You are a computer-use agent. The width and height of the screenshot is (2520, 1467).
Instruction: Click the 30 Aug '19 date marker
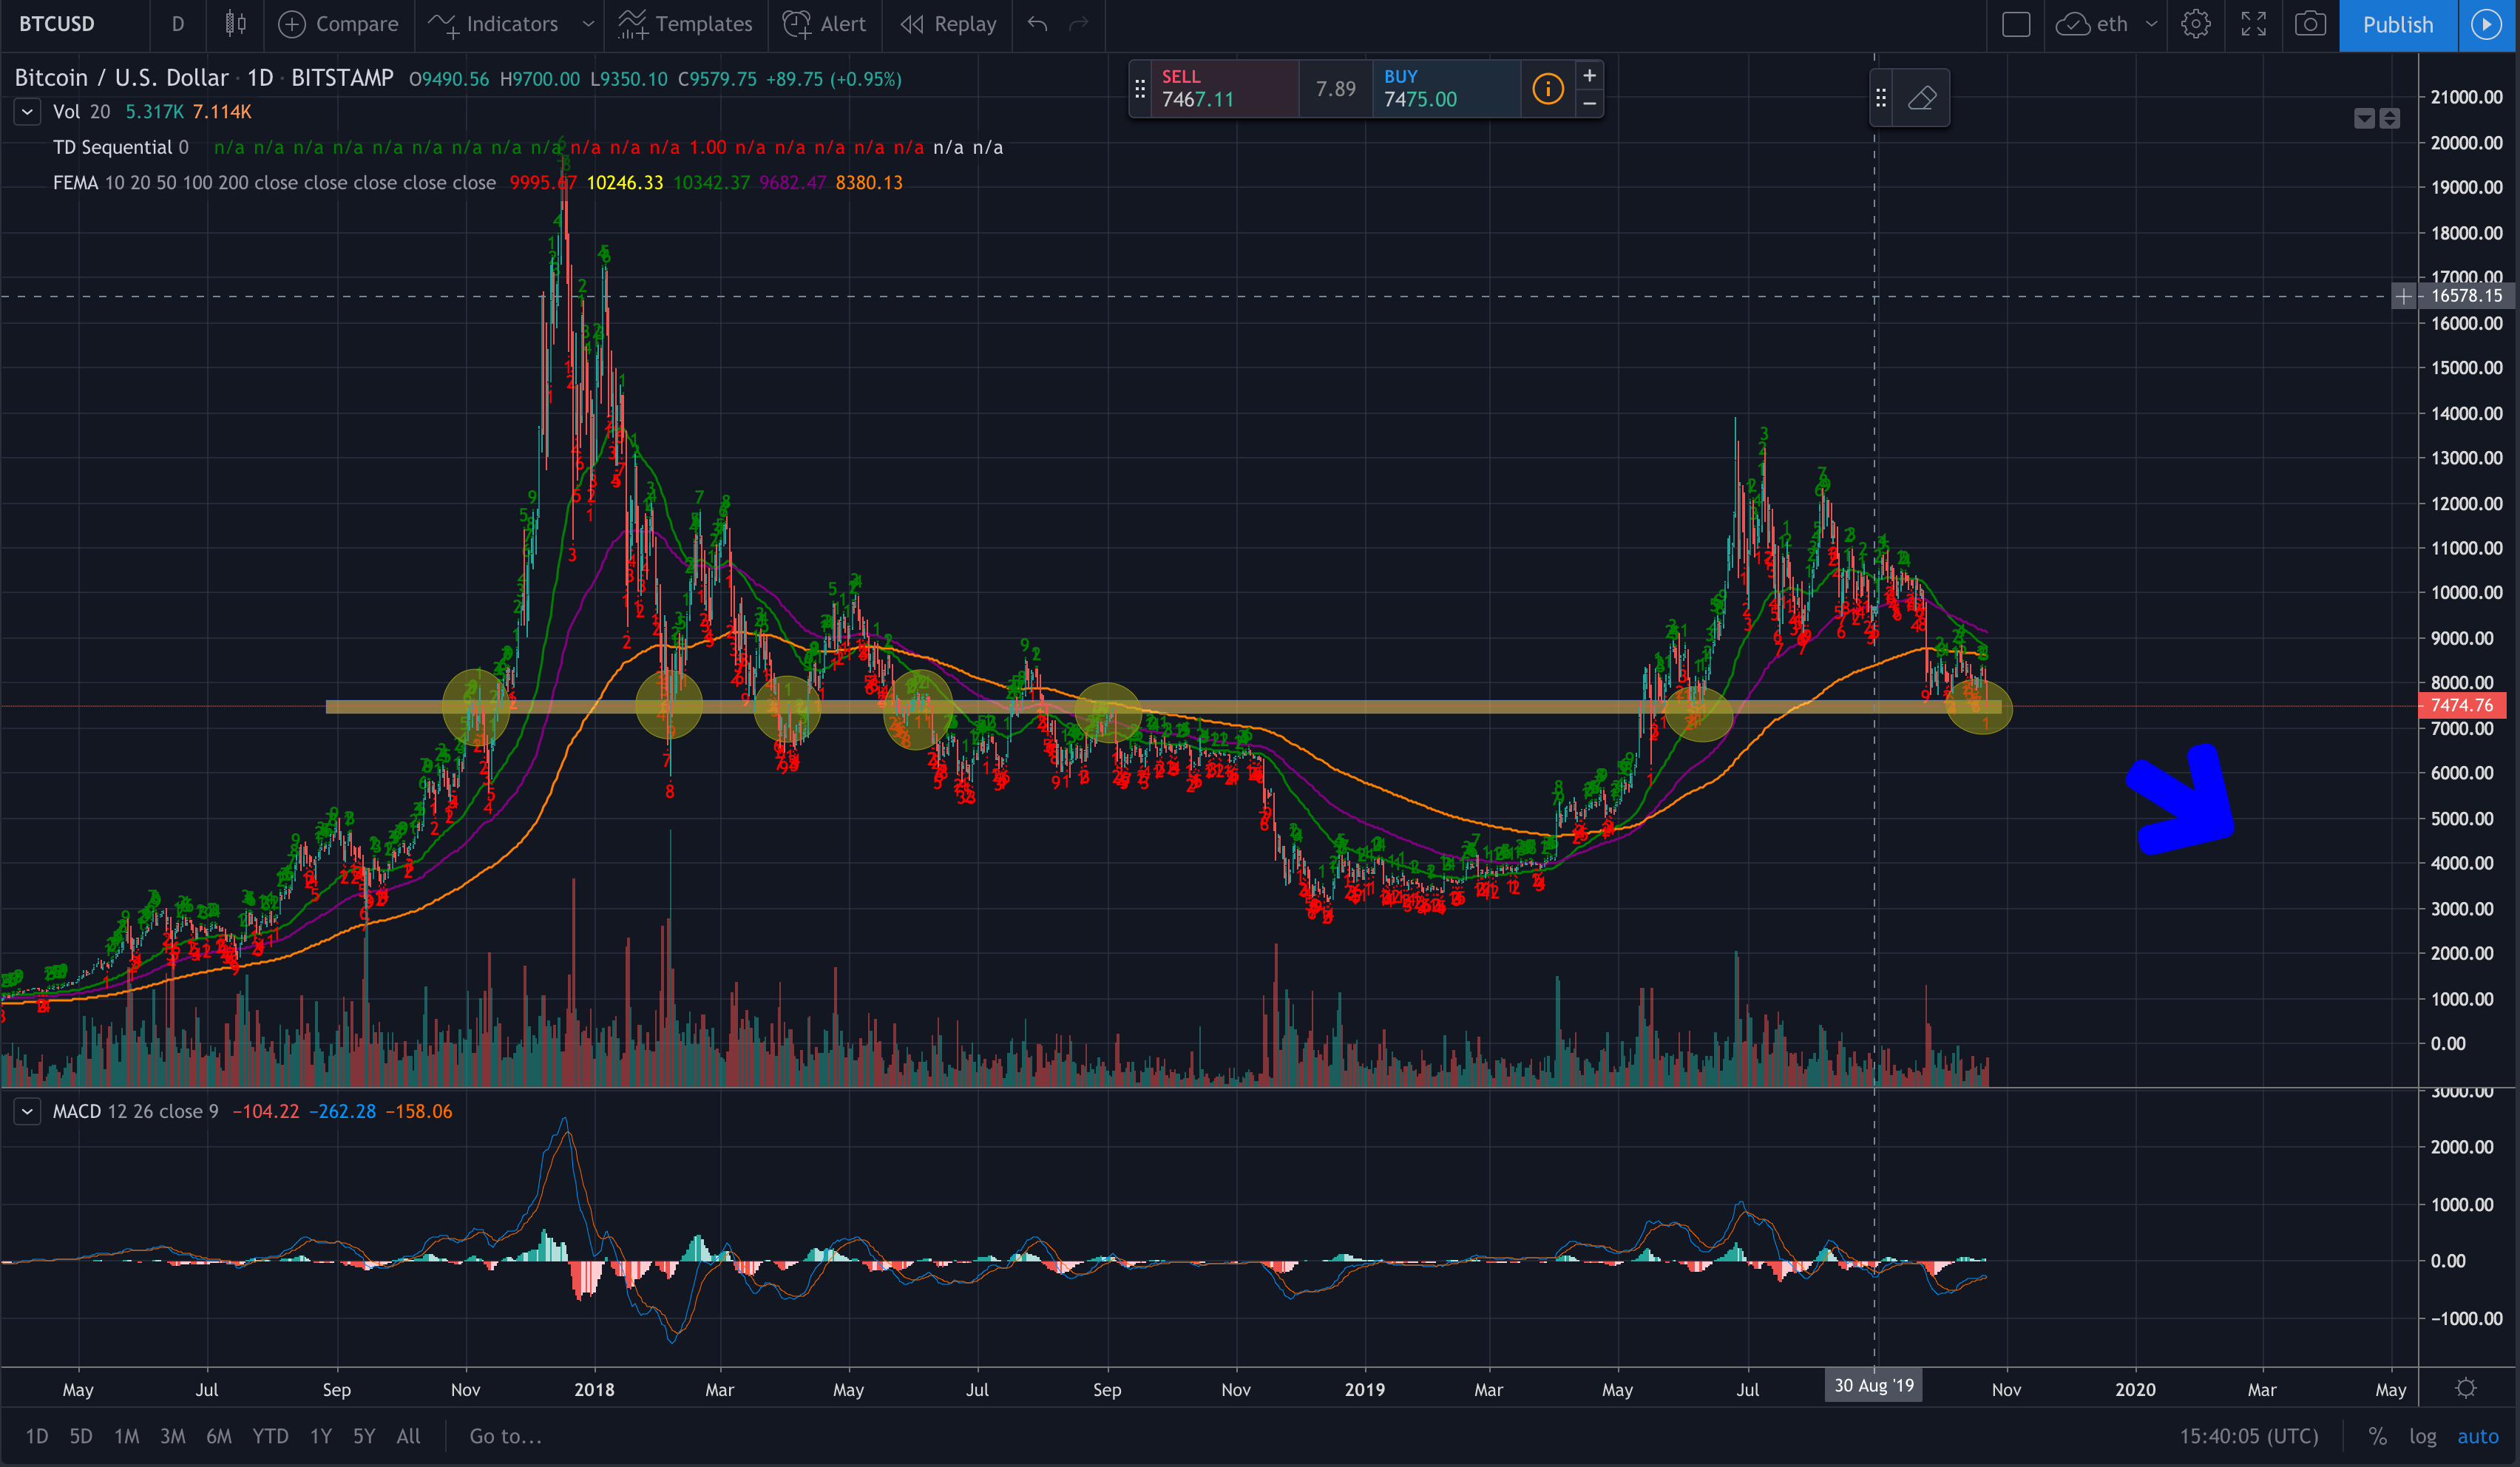point(1874,1386)
